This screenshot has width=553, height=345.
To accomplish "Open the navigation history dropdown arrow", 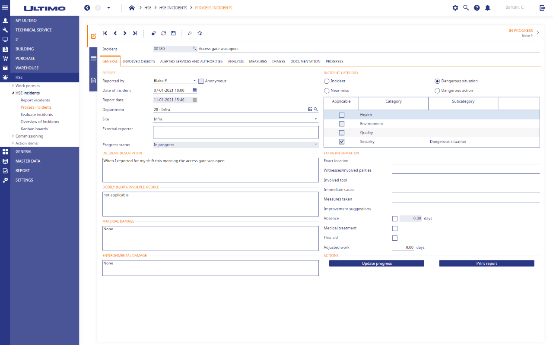I will pos(108,8).
